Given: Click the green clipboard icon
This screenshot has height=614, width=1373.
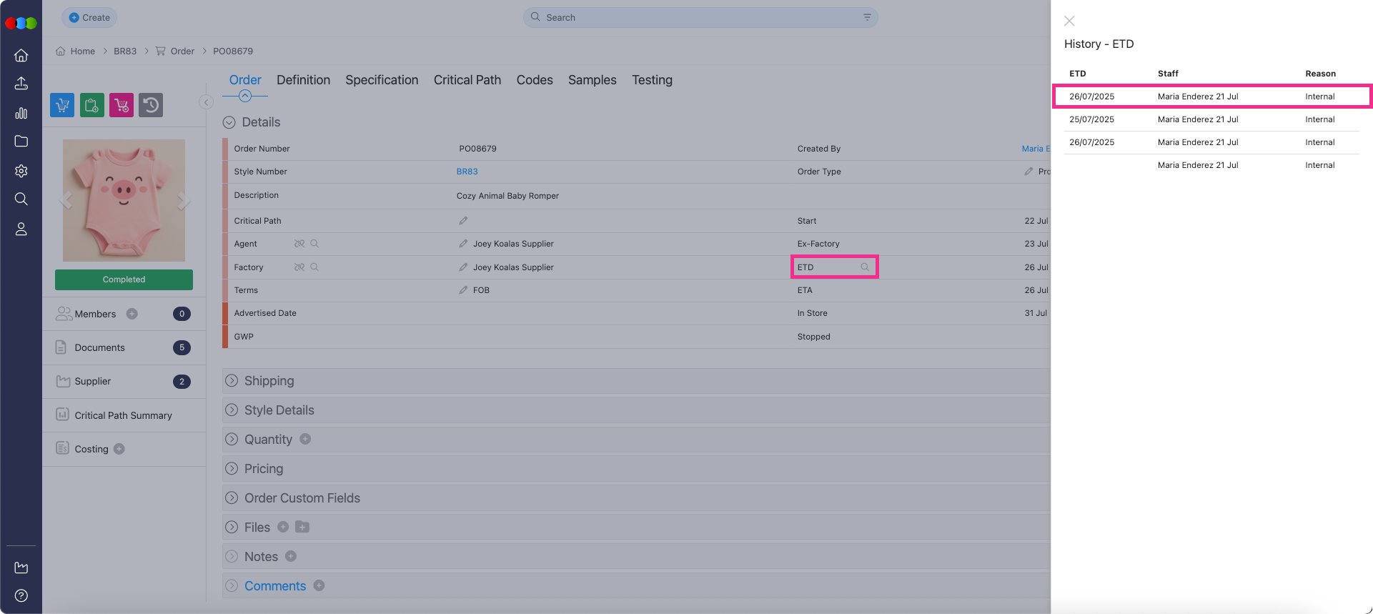Looking at the screenshot, I should pos(92,105).
